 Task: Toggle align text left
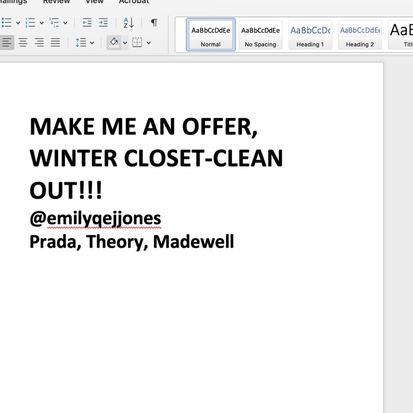click(x=7, y=43)
